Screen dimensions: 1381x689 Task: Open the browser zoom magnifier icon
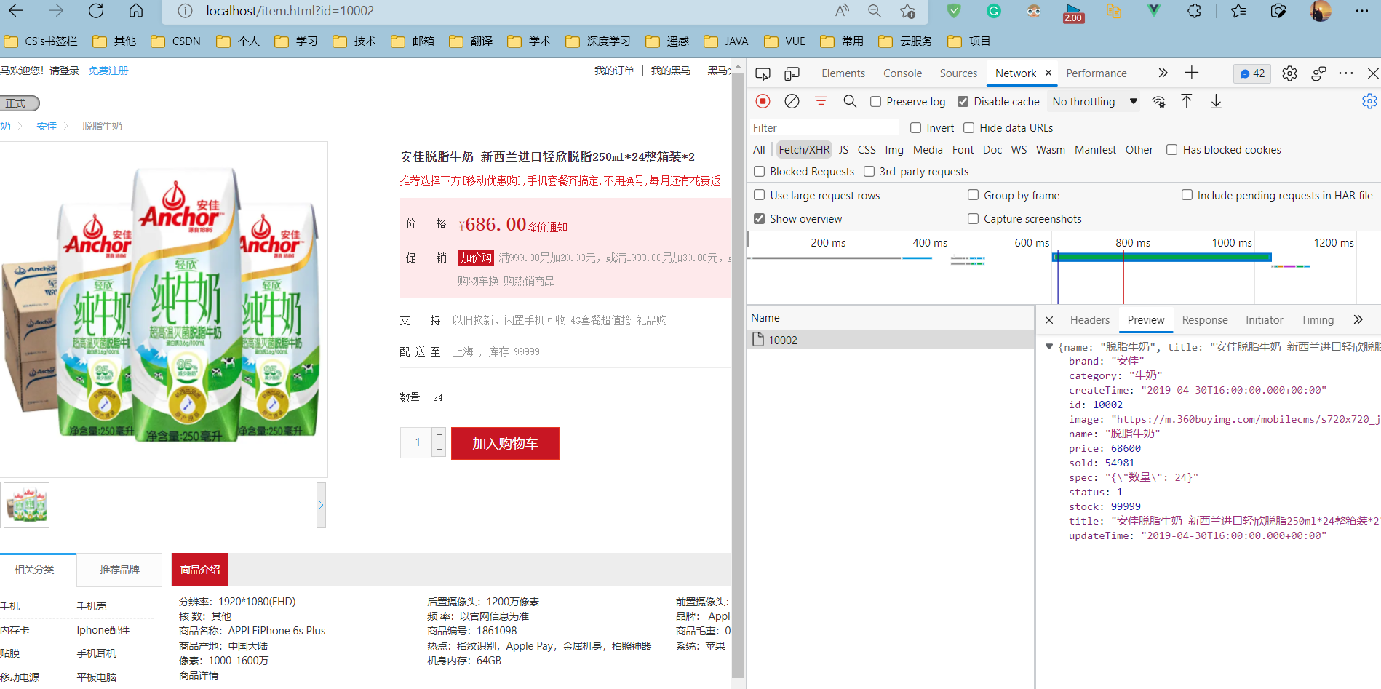click(875, 11)
